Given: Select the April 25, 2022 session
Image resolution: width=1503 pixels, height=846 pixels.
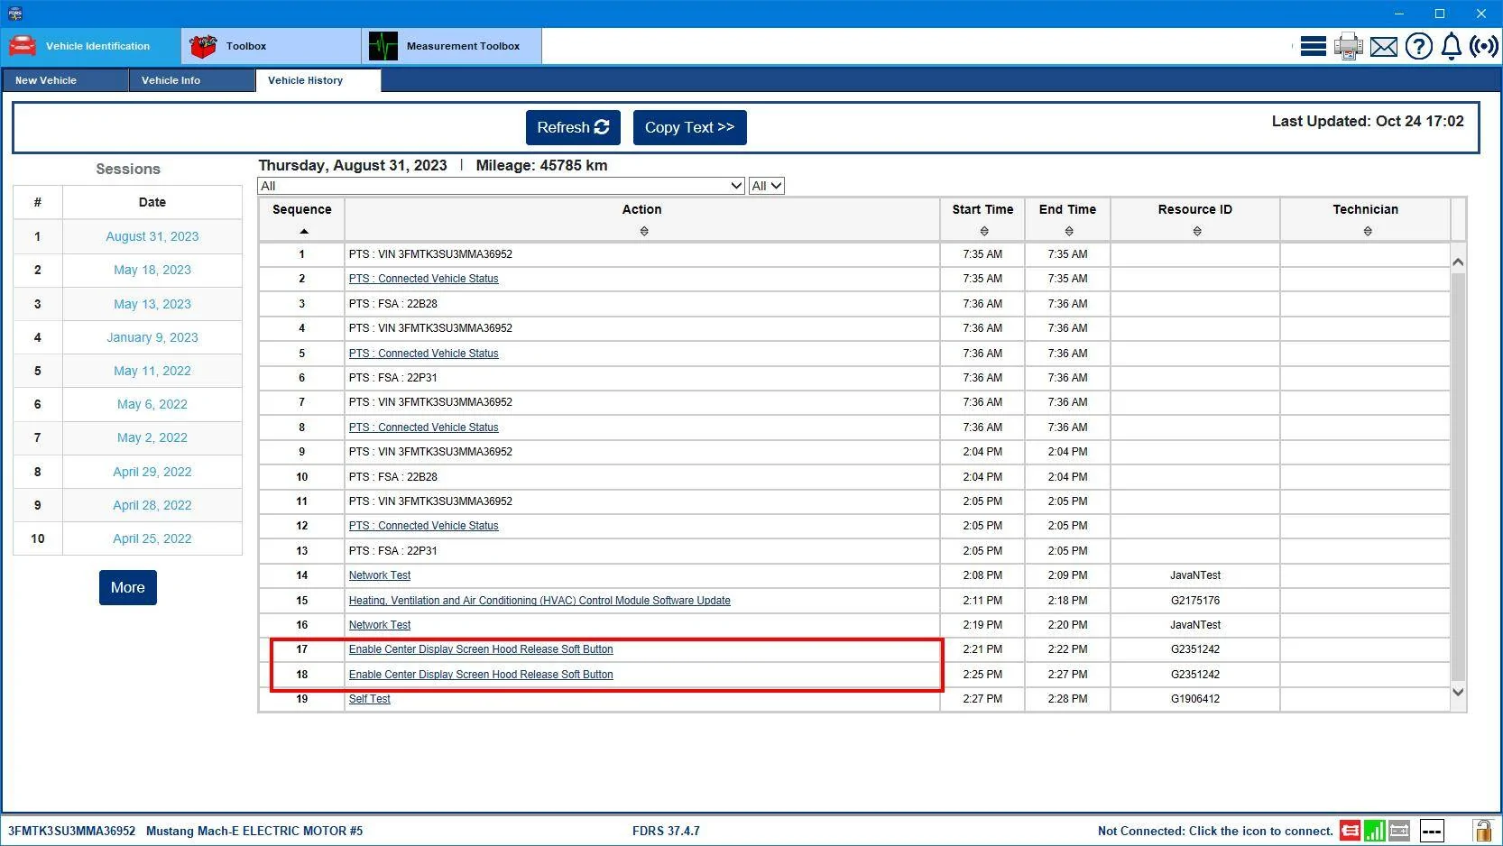Looking at the screenshot, I should [152, 538].
